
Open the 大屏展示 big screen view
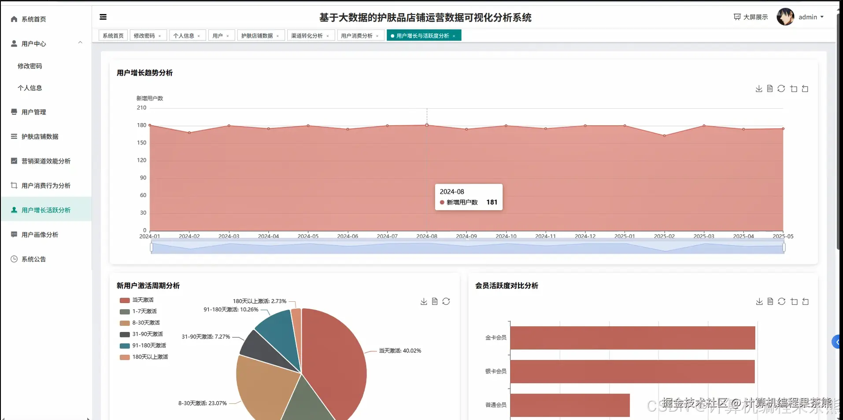(751, 17)
